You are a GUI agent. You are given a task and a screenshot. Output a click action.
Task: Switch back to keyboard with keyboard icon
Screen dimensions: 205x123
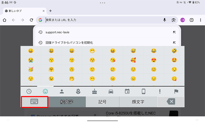tap(35, 102)
